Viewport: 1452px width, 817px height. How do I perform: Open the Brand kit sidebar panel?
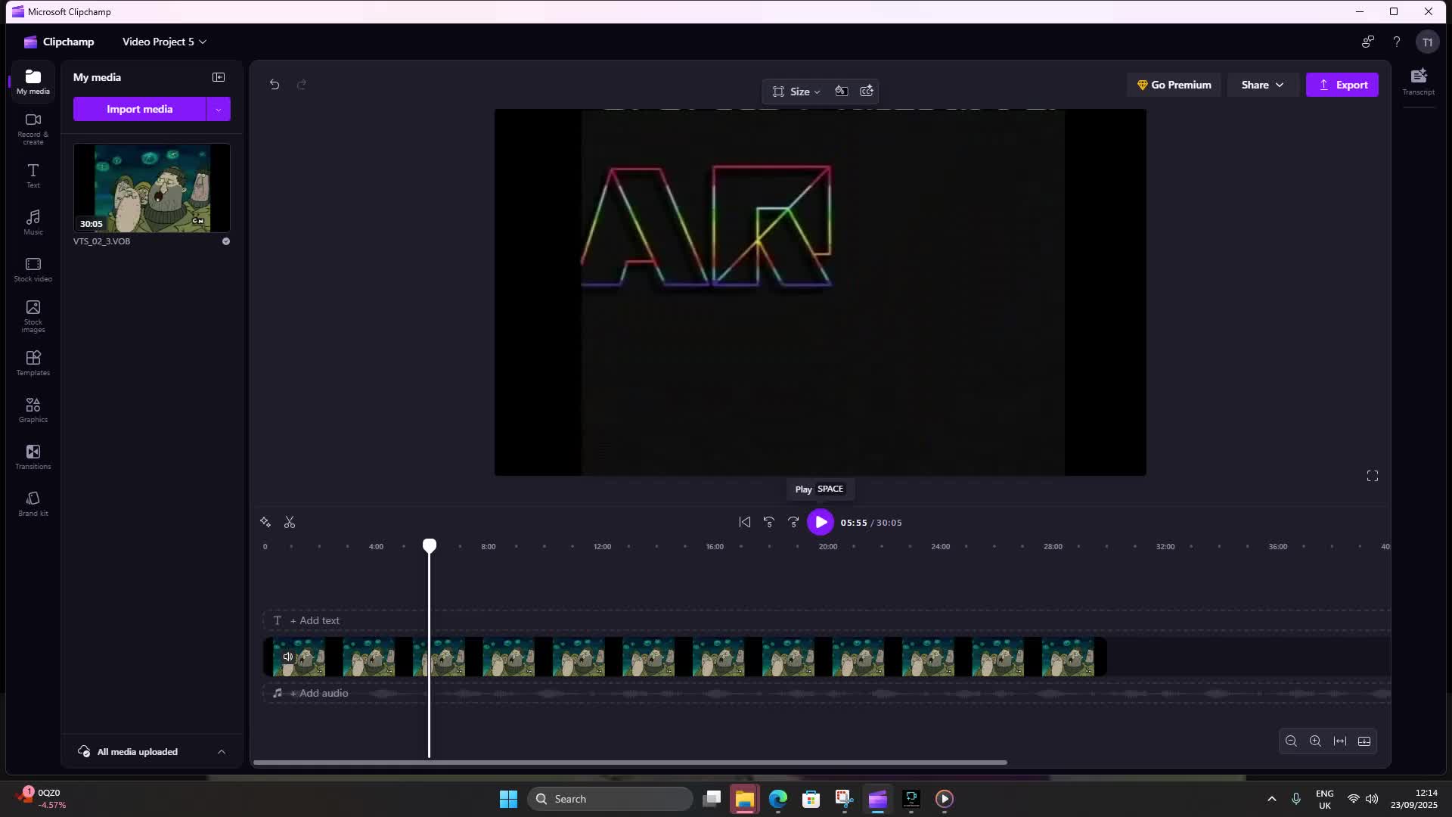pos(33,504)
